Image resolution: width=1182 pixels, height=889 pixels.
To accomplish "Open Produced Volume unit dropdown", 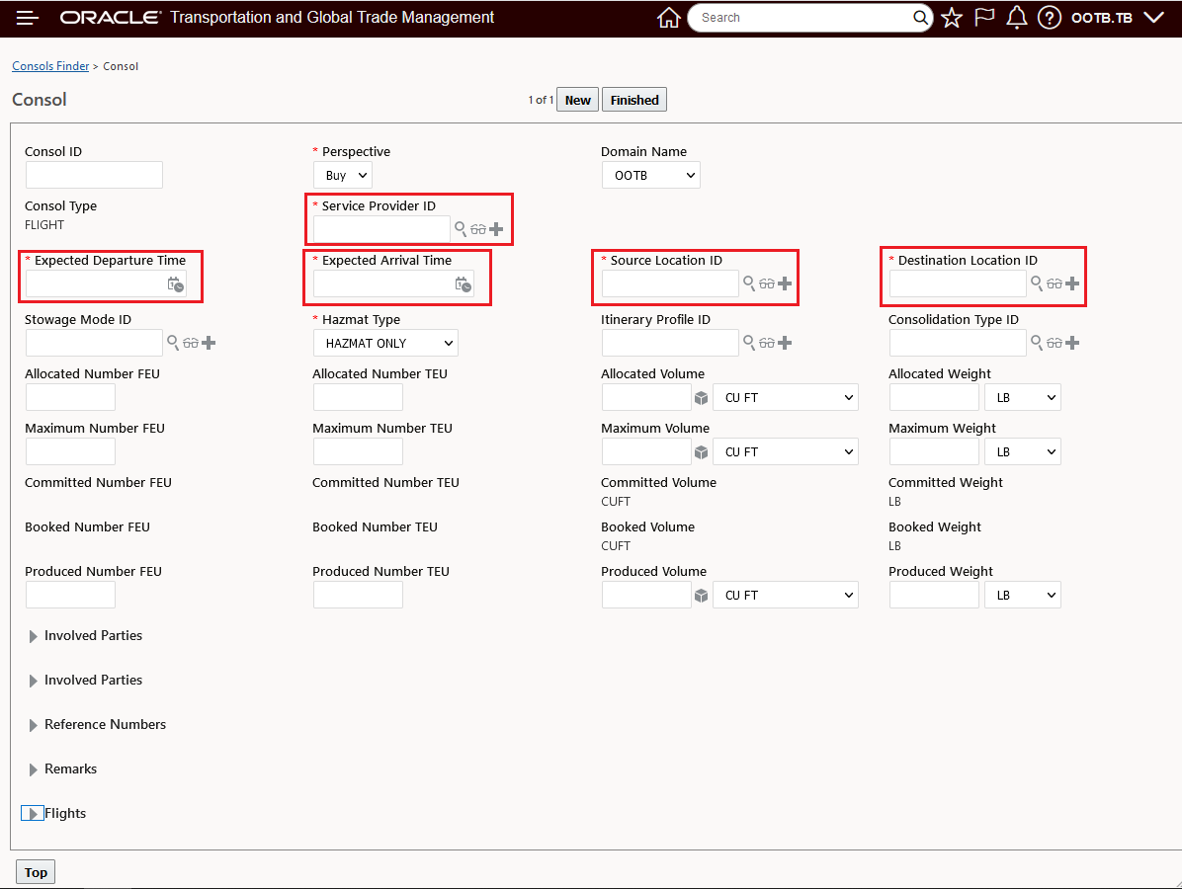I will [786, 596].
